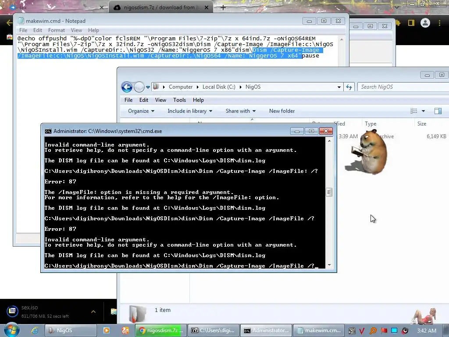Click the sex.iso download item
Screen dimensions: 449x337
pos(46,312)
